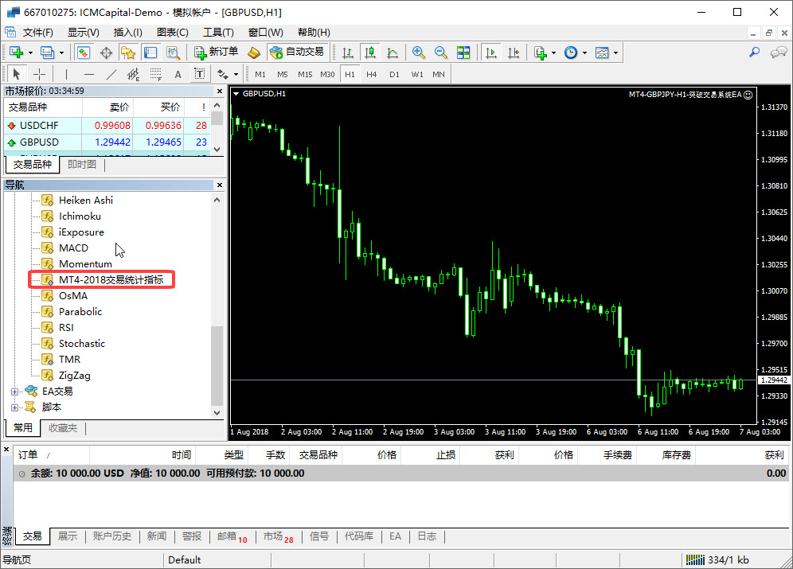The width and height of the screenshot is (793, 569).
Task: Open the MetaEditor book icon
Action: pyautogui.click(x=254, y=53)
